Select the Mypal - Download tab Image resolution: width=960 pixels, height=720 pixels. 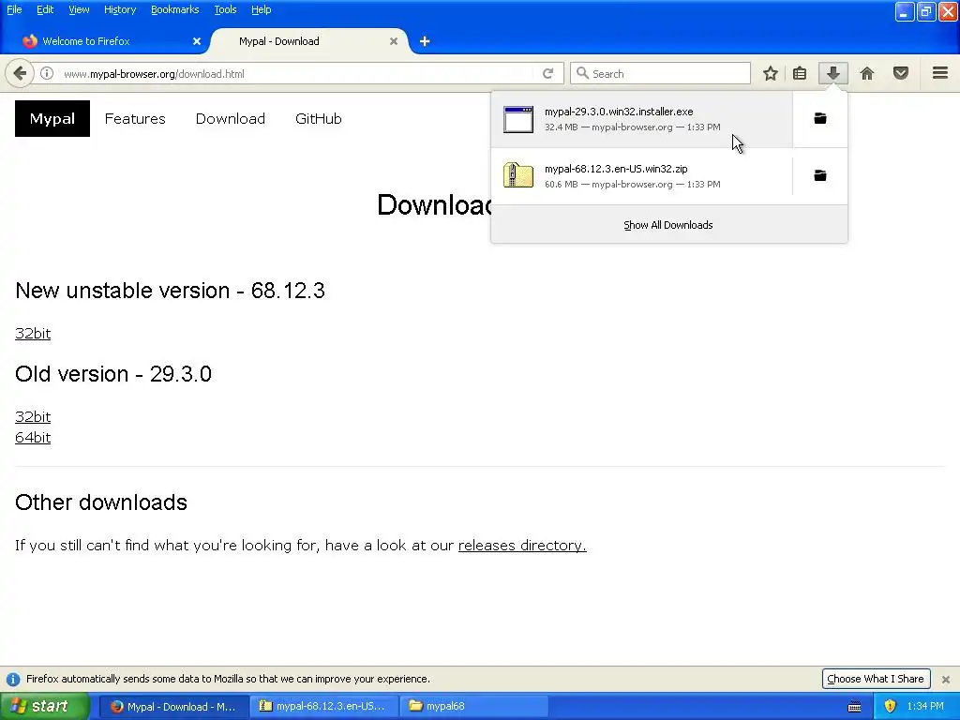pyautogui.click(x=309, y=41)
